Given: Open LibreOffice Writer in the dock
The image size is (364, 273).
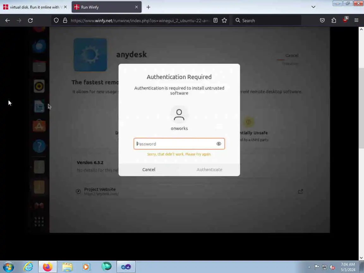Looking at the screenshot, I should click(x=39, y=106).
